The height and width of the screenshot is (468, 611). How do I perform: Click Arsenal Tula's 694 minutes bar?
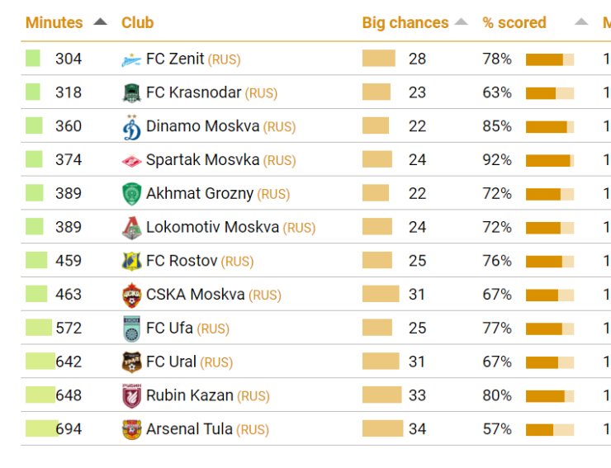41,428
